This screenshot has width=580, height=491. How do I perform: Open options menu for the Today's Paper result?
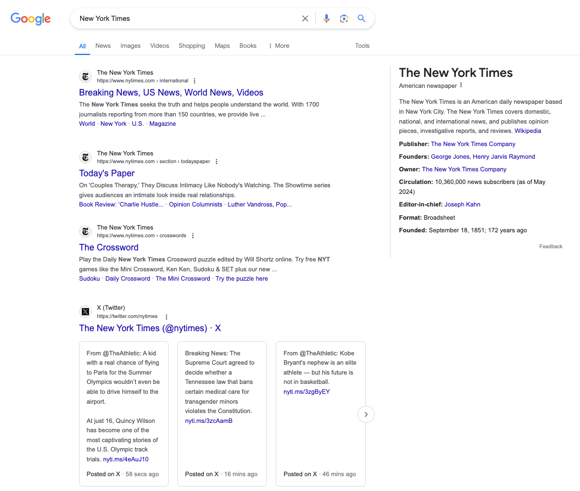216,161
